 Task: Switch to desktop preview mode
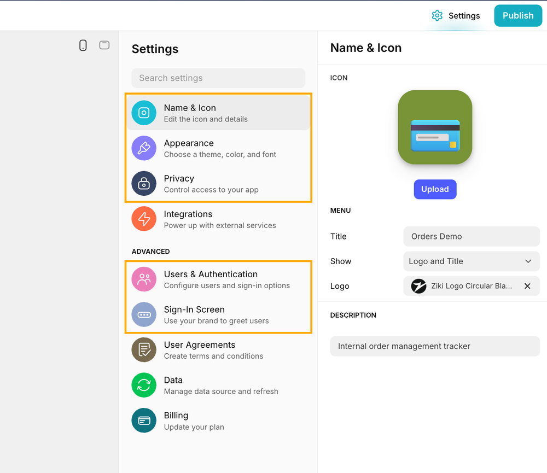coord(104,45)
